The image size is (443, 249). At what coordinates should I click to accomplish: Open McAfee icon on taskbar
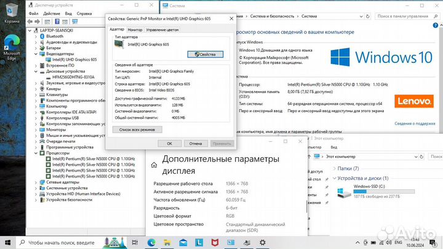[215, 242]
